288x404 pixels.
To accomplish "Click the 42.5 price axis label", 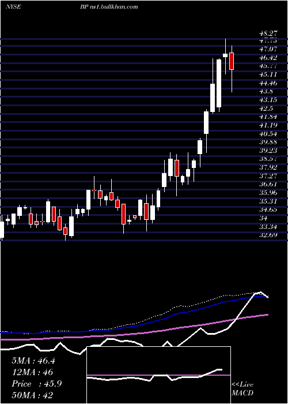I will tap(266, 108).
